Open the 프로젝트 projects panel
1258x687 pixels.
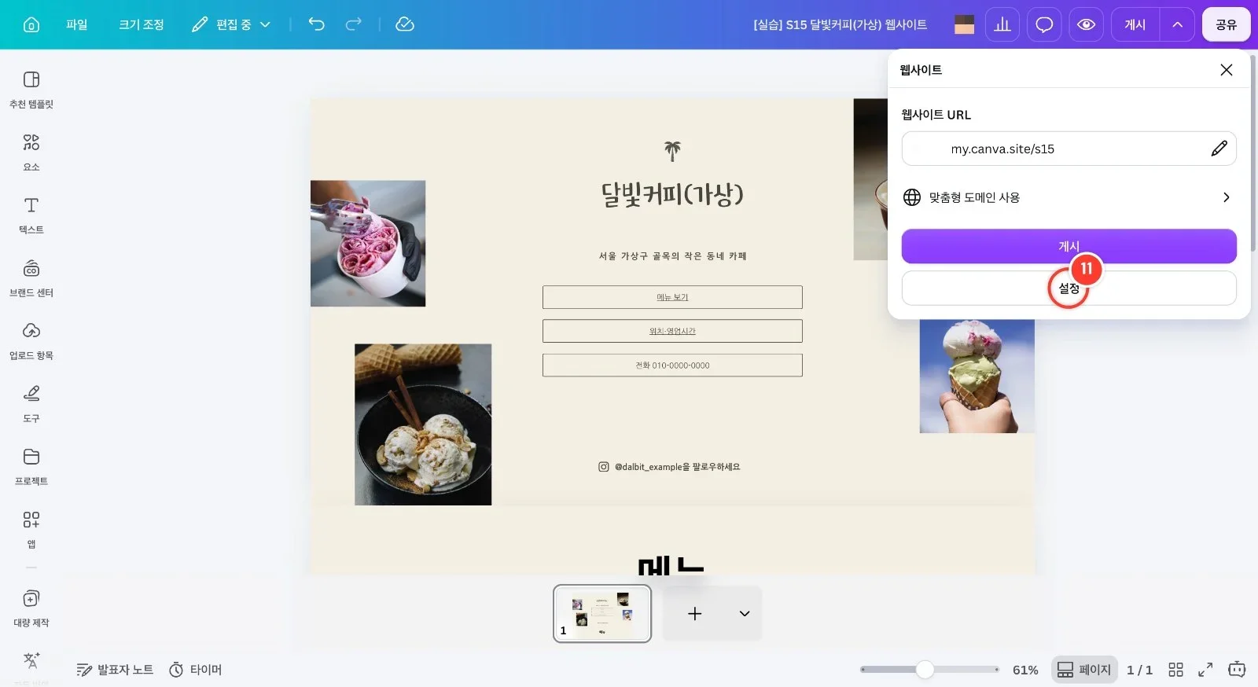coord(31,467)
